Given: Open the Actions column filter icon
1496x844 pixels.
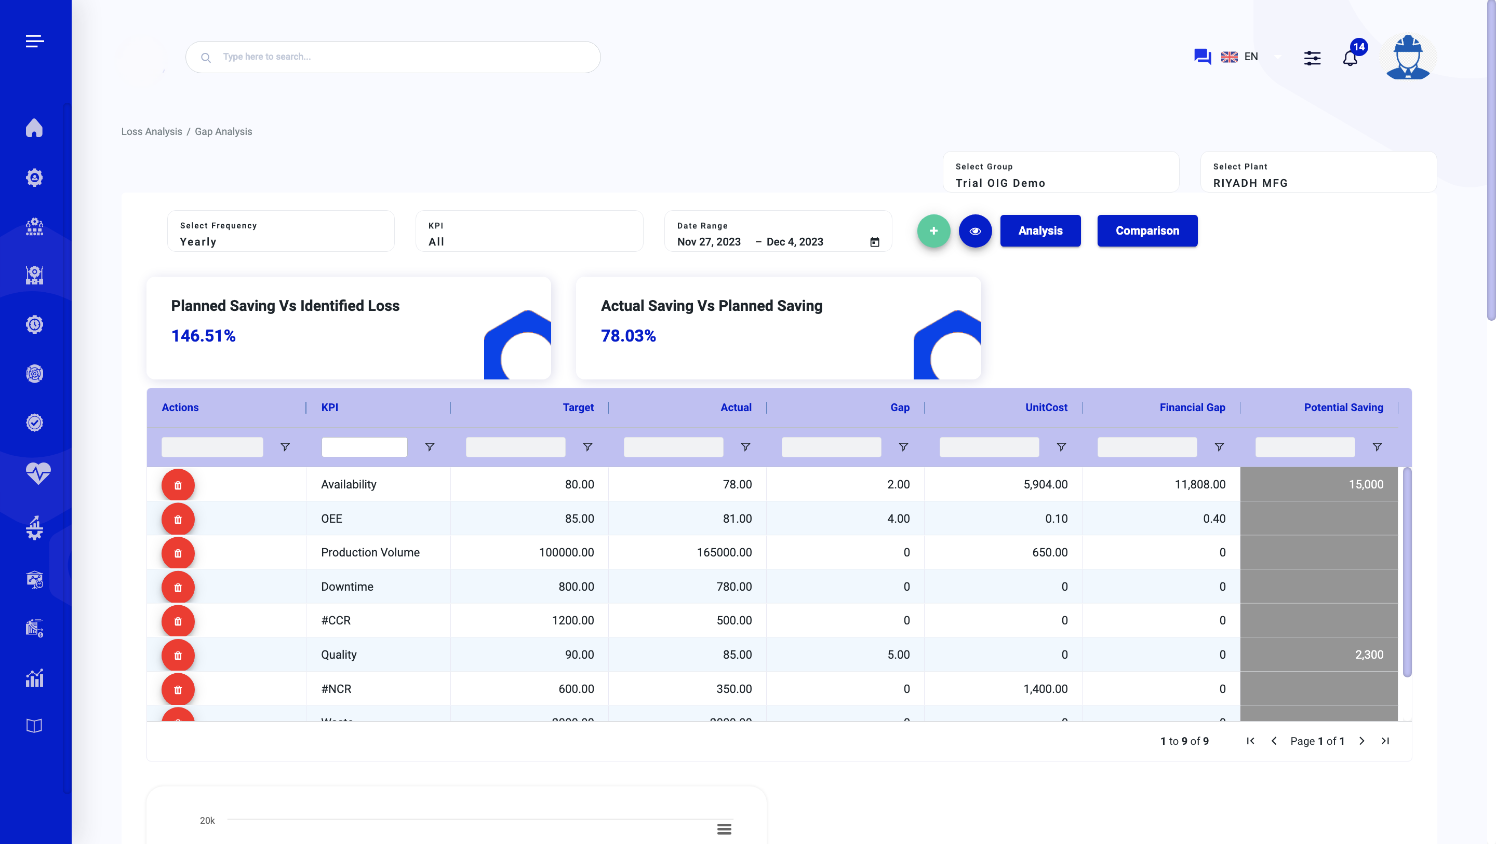Looking at the screenshot, I should pyautogui.click(x=285, y=447).
